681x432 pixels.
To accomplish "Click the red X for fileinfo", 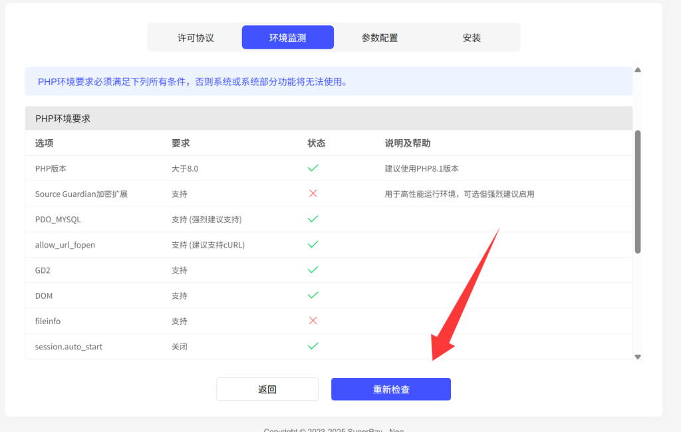I will pyautogui.click(x=313, y=321).
